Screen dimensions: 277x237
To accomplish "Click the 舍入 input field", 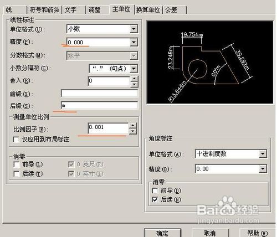I will coord(109,81).
